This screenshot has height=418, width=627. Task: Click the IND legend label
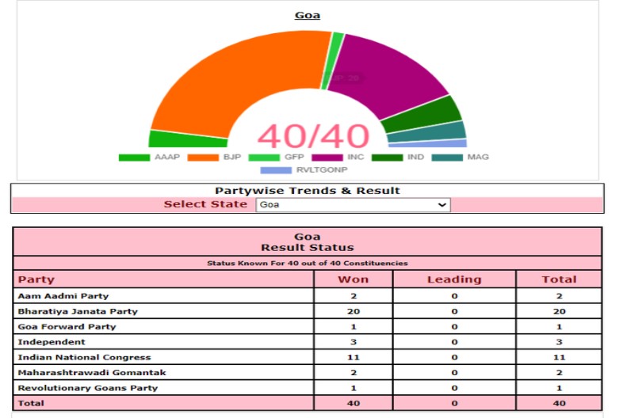pyautogui.click(x=416, y=158)
